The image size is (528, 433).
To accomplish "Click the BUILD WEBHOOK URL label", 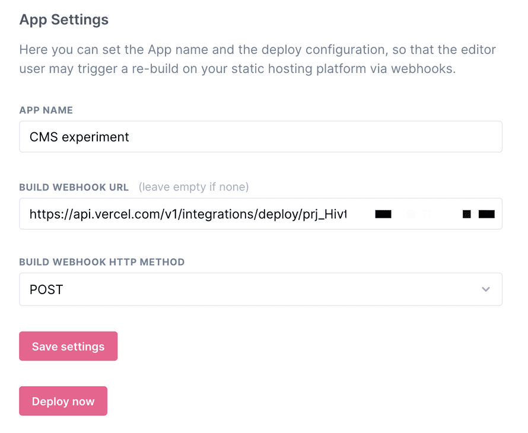I will (74, 187).
